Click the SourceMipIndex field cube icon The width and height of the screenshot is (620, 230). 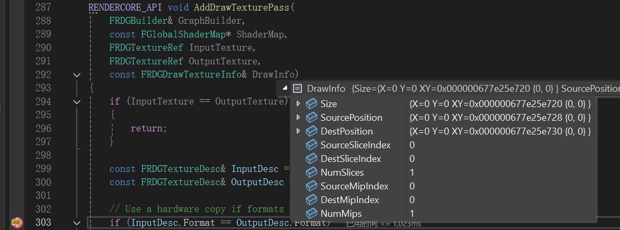coord(312,186)
